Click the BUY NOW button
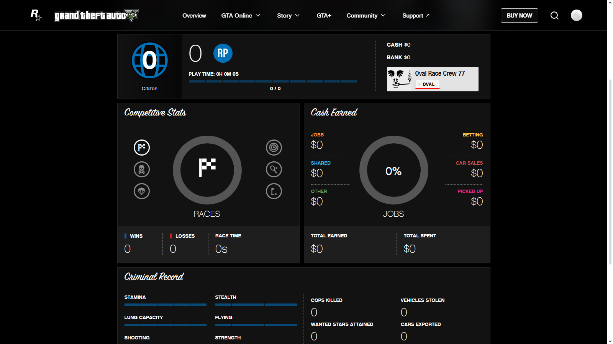 click(x=520, y=16)
